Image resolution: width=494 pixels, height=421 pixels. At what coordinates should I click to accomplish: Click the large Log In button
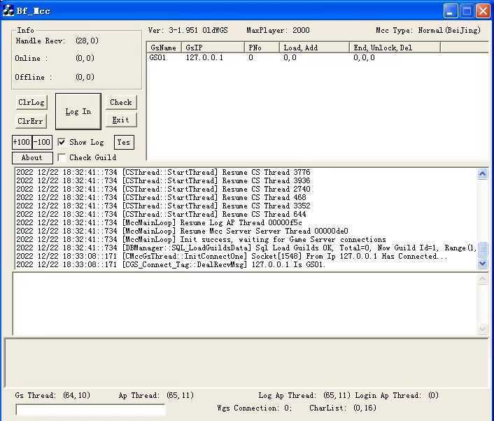(x=78, y=111)
